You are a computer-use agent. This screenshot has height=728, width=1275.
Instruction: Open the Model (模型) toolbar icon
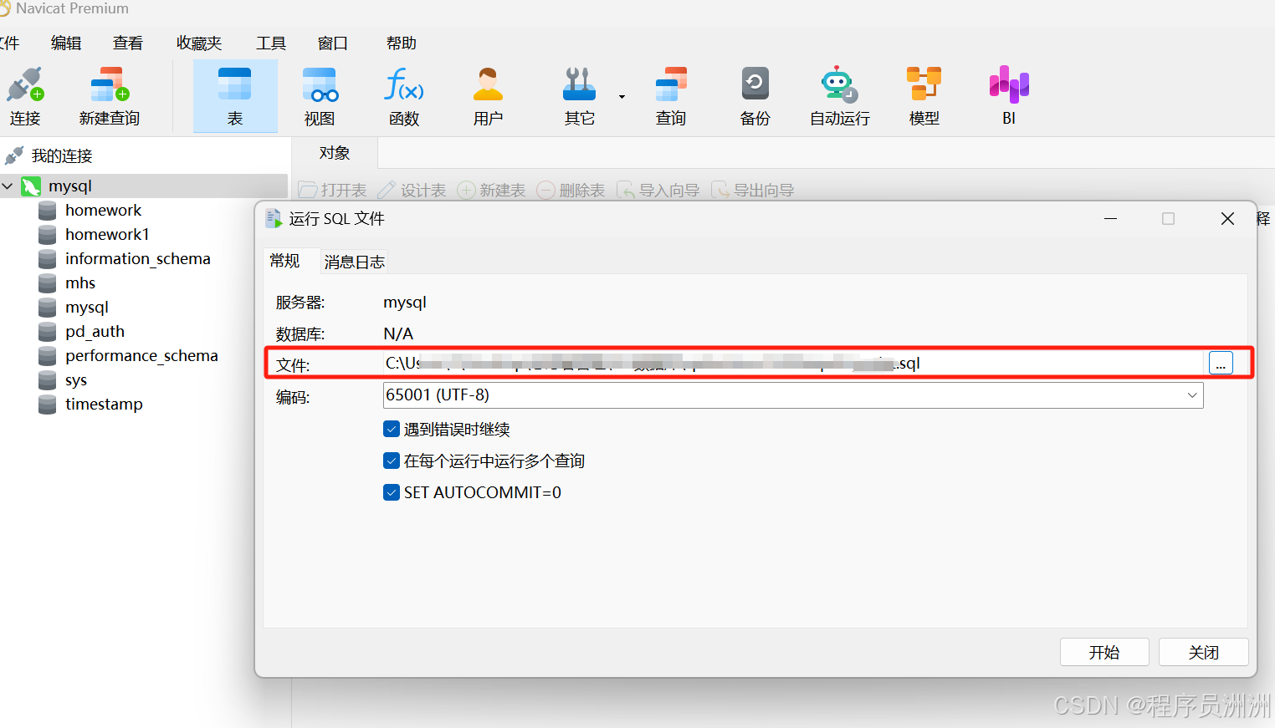(924, 85)
